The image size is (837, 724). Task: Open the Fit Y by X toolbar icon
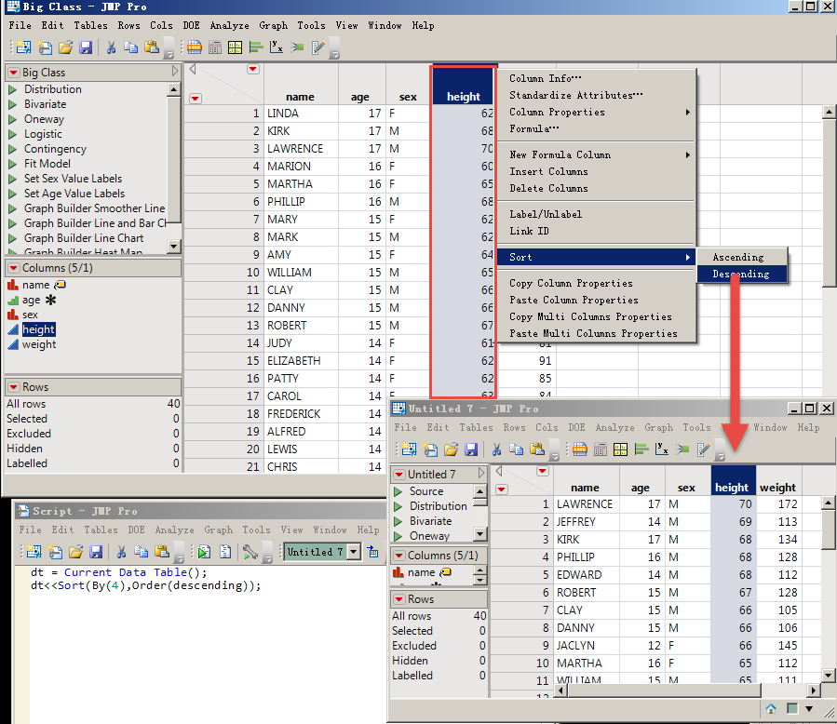click(x=277, y=47)
